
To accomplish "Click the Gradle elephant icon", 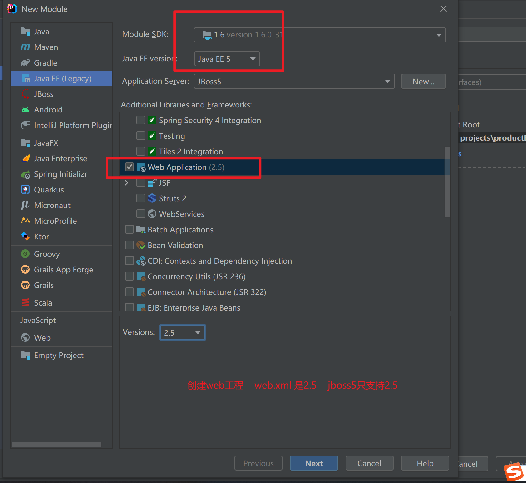I will click(25, 63).
